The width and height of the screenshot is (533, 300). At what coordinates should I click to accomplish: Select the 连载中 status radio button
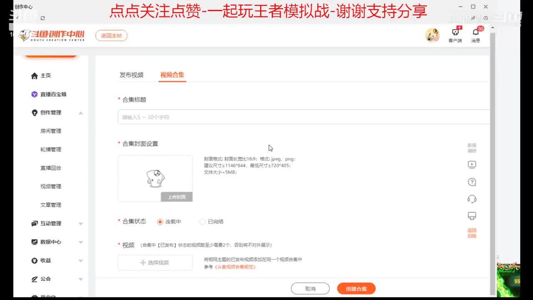point(160,222)
